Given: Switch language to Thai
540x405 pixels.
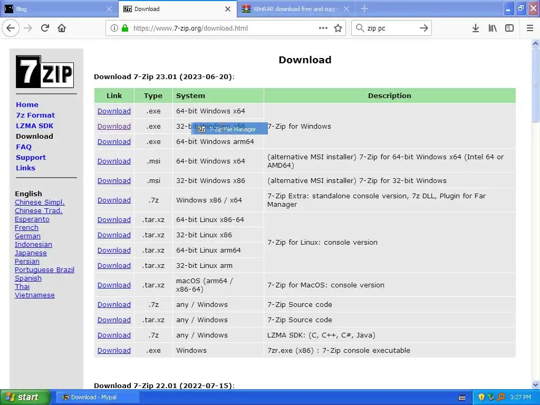Looking at the screenshot, I should [x=22, y=286].
